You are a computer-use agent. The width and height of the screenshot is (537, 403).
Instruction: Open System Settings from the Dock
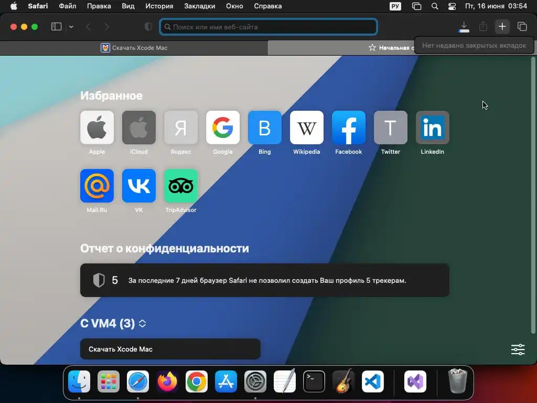[255, 381]
